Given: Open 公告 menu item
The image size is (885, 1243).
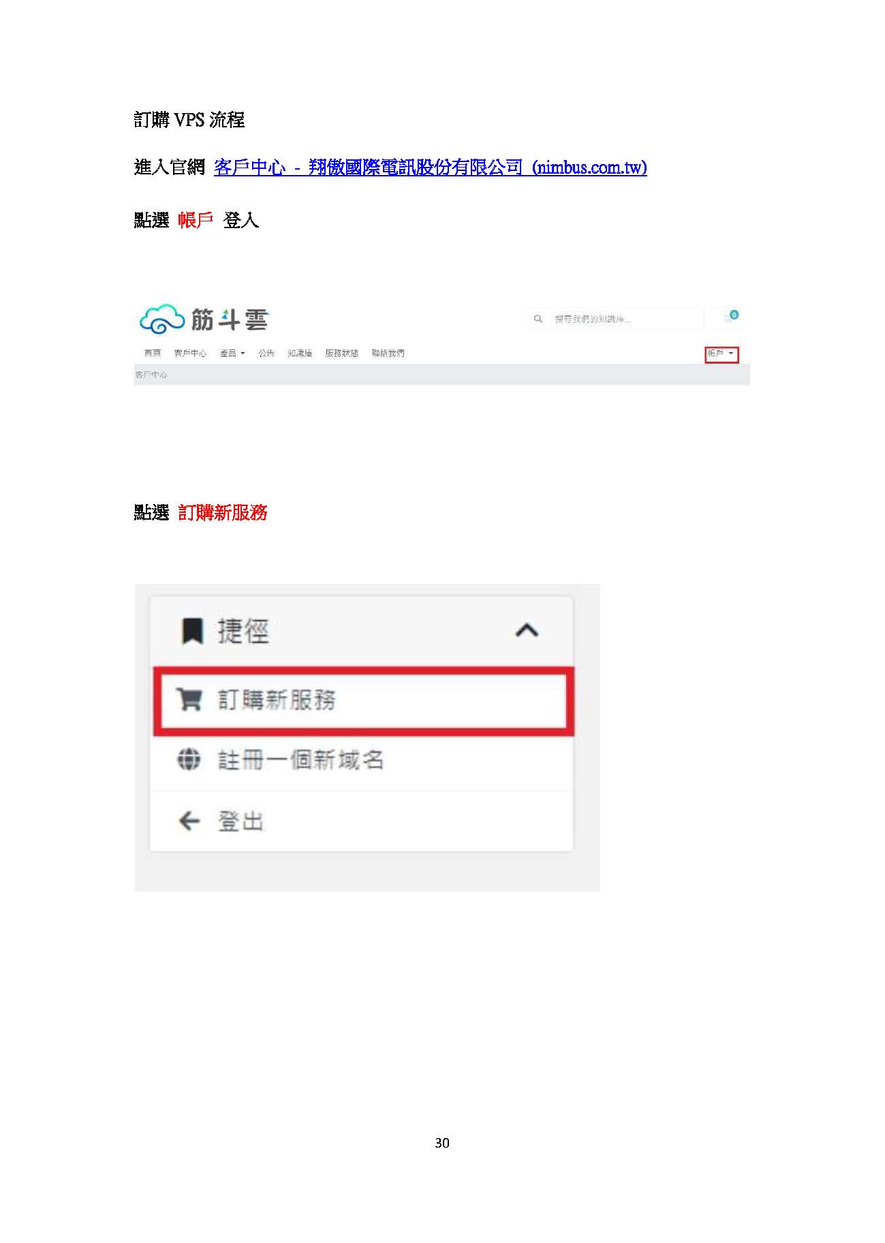Looking at the screenshot, I should click(x=266, y=353).
